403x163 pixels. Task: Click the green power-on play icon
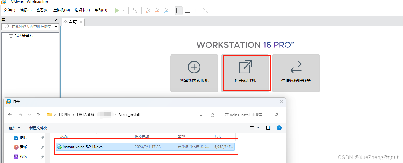117,10
